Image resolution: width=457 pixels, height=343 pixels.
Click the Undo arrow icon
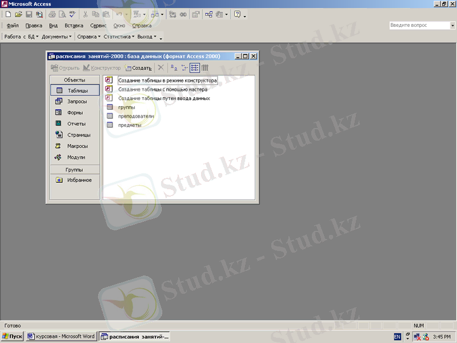119,14
